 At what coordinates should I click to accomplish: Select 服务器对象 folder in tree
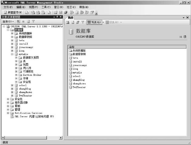[x=21, y=102]
